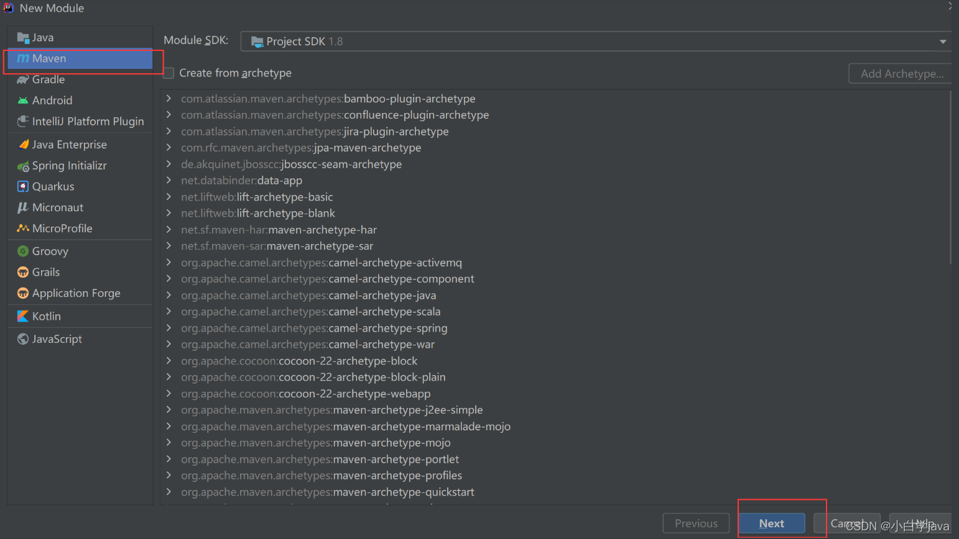The image size is (959, 539).
Task: Click the archetype list vertical scrollbar
Action: (950, 178)
